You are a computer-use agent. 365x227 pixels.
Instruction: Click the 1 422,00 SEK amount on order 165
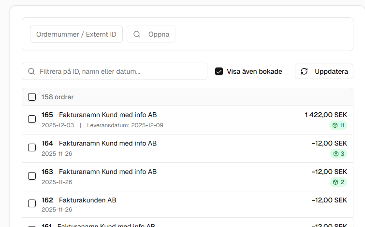pos(326,115)
